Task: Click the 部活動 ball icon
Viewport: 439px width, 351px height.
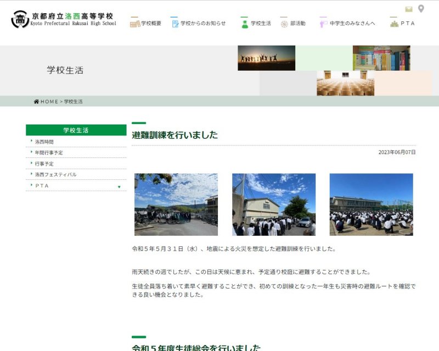Action: coord(284,24)
